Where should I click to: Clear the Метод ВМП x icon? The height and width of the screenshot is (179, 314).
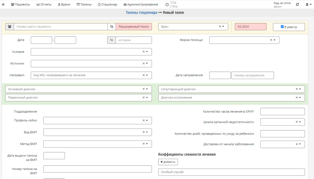click(144, 143)
